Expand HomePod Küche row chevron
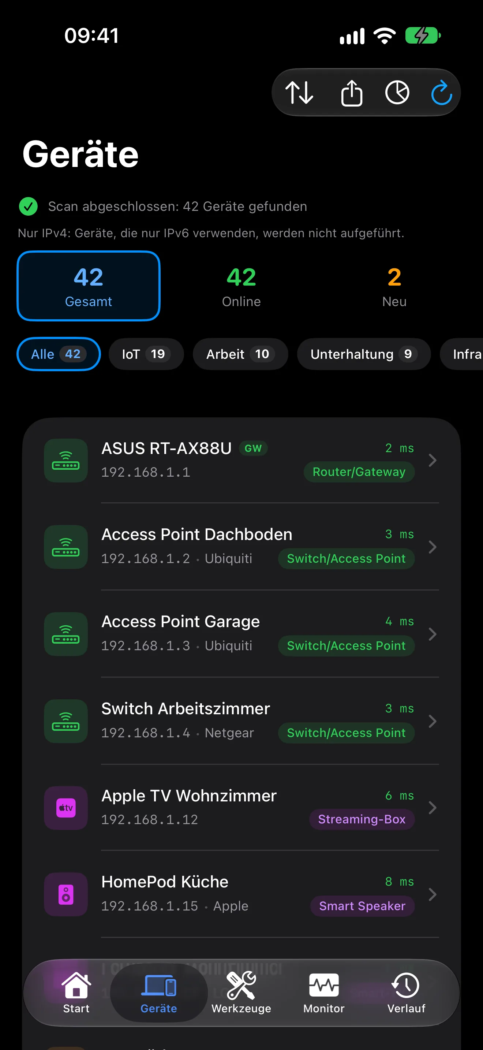 click(433, 894)
